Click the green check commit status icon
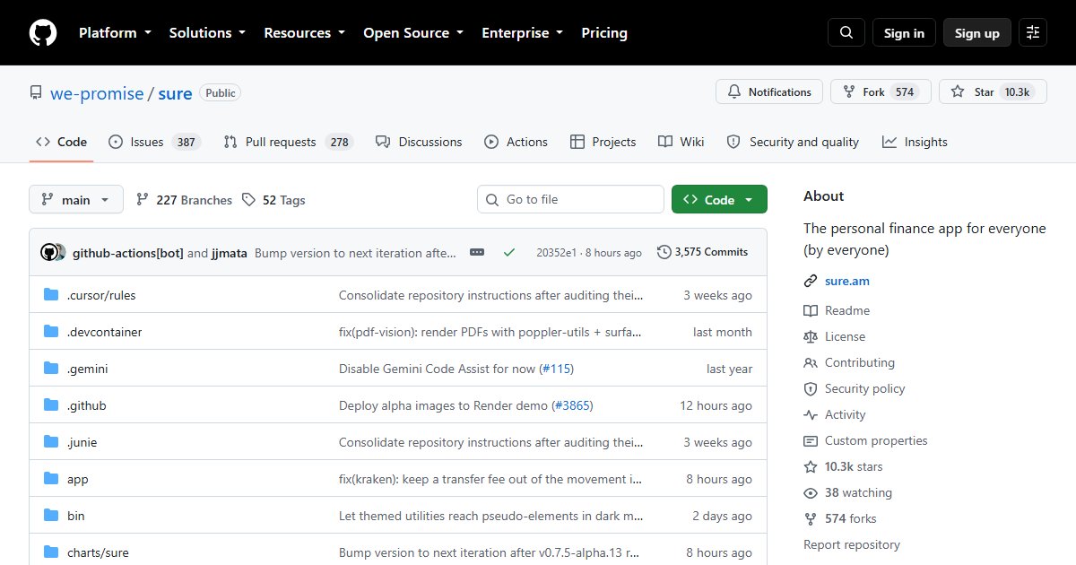The height and width of the screenshot is (565, 1076). [x=509, y=253]
